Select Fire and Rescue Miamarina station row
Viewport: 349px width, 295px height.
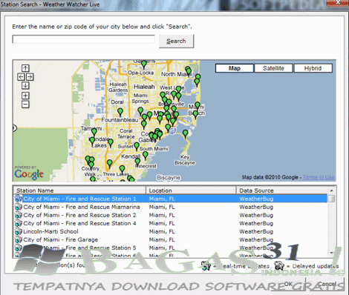[x=171, y=207]
